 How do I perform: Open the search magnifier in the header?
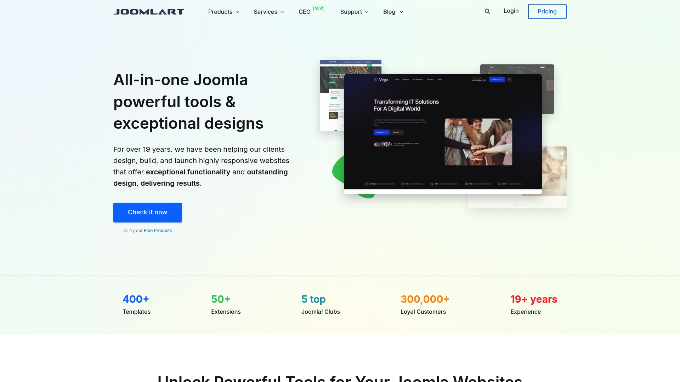click(x=487, y=11)
